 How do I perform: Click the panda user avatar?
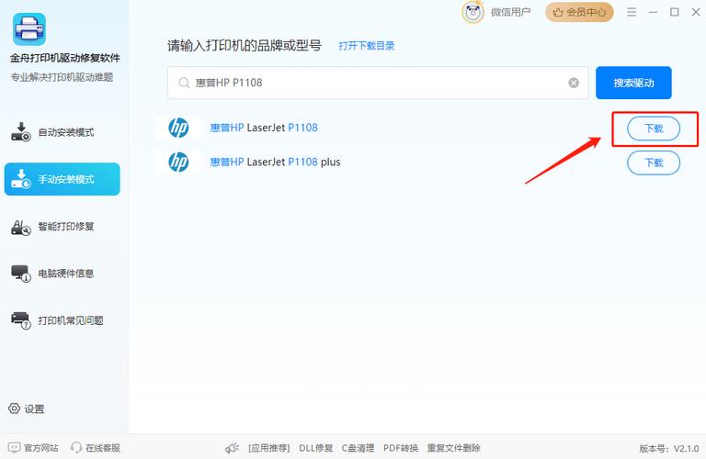click(473, 12)
